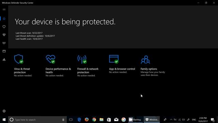Open Microsoft Store from taskbar

(x=109, y=120)
